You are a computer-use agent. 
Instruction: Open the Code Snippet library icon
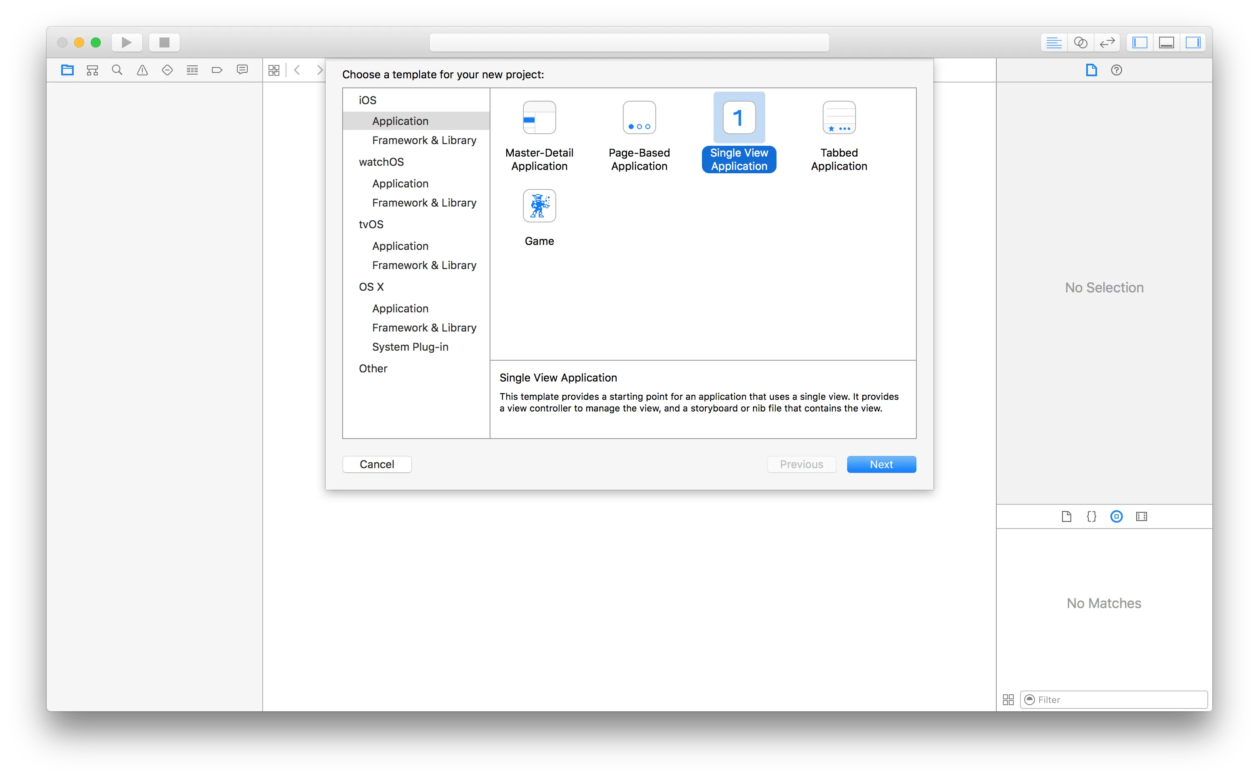1091,516
